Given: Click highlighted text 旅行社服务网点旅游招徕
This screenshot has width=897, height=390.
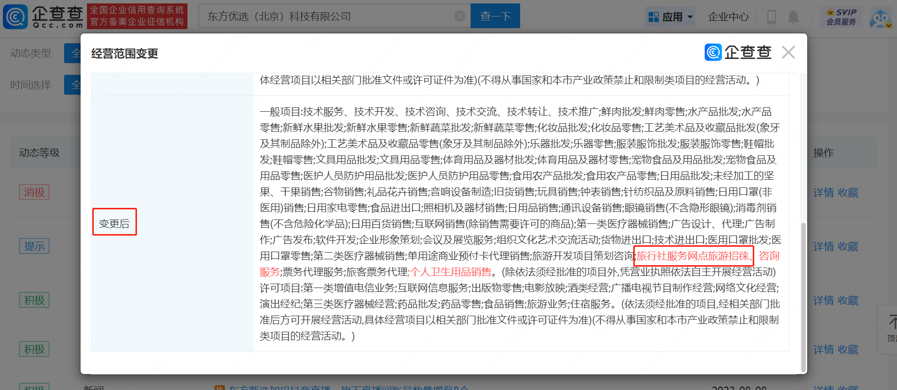Looking at the screenshot, I should coord(693,256).
